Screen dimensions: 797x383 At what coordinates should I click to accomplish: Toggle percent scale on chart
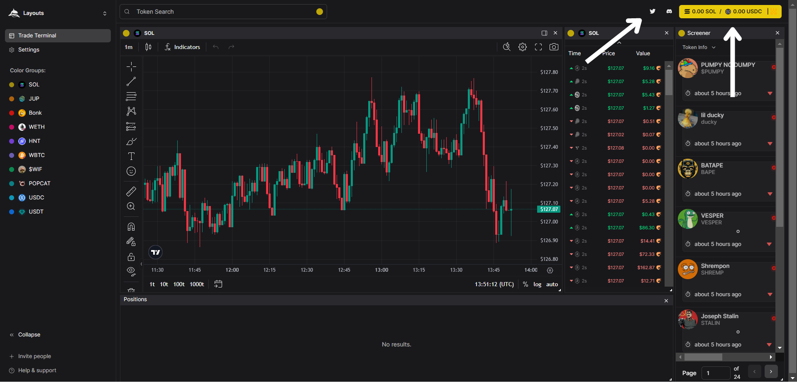526,285
